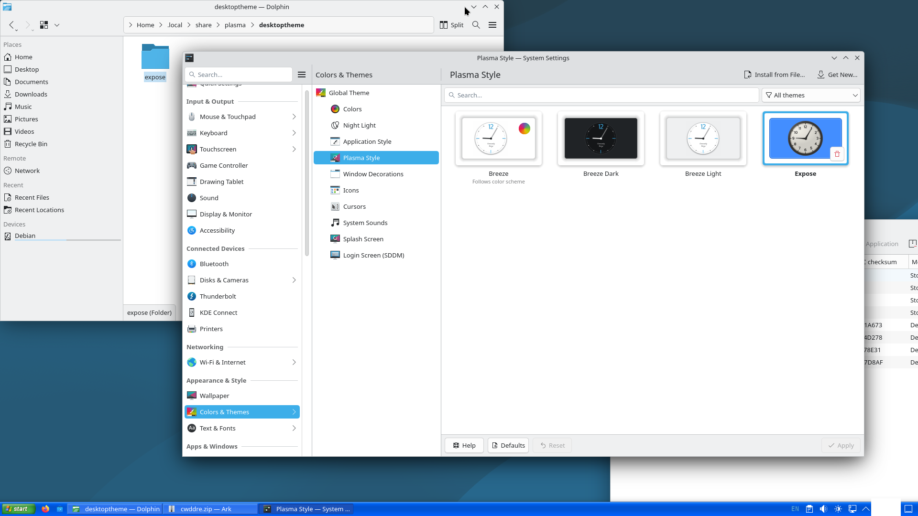Click the volume icon in system tray
Image resolution: width=918 pixels, height=516 pixels.
(823, 509)
